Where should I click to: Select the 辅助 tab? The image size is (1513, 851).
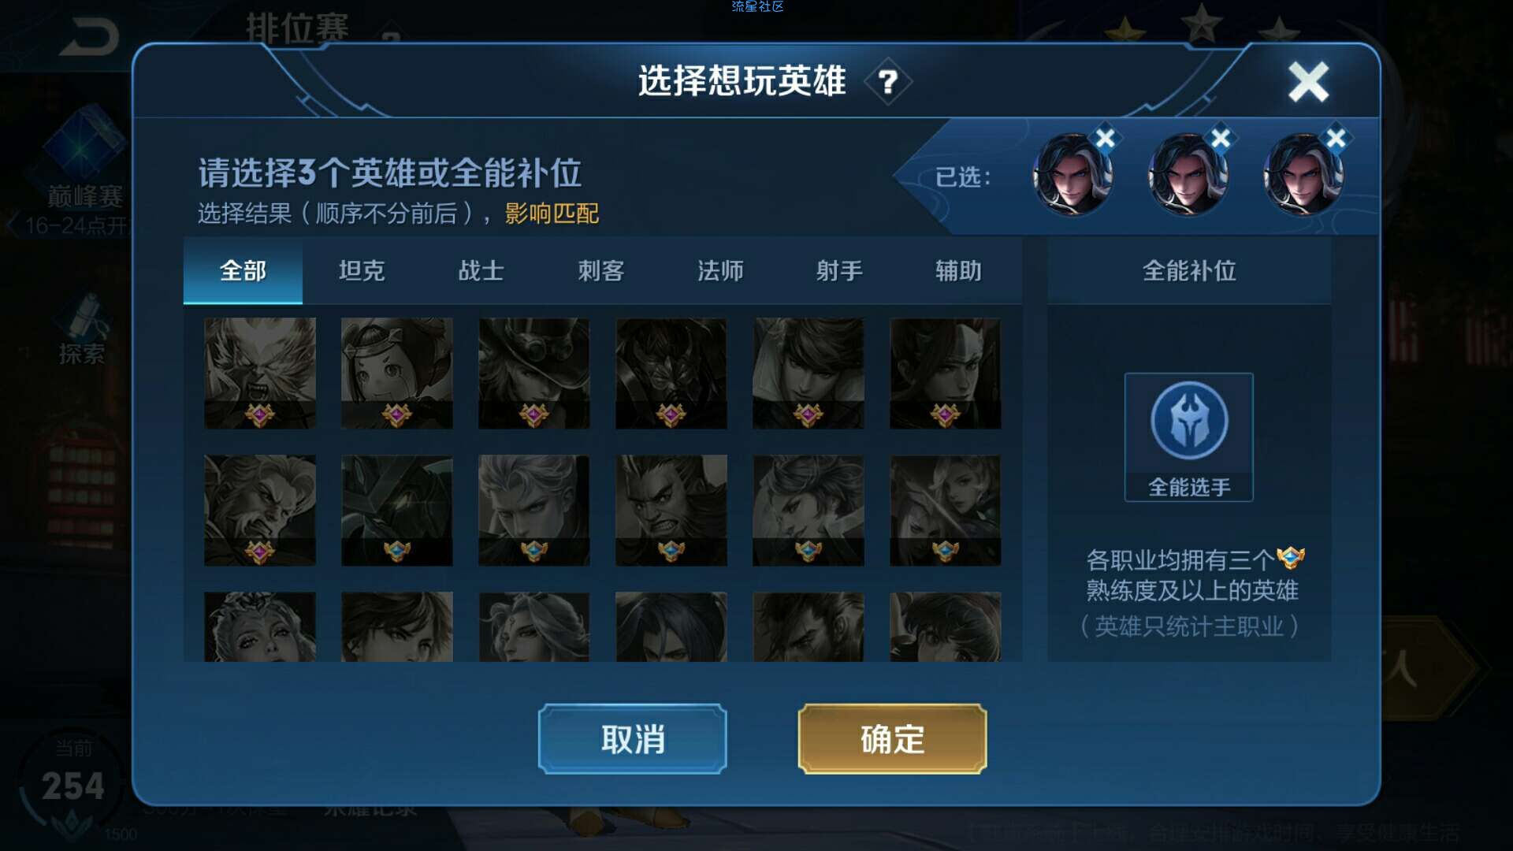[958, 271]
